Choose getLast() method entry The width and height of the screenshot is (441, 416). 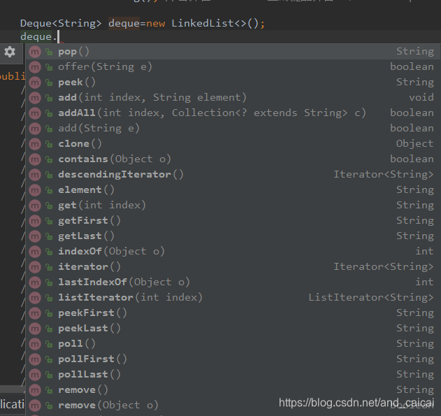pos(233,236)
